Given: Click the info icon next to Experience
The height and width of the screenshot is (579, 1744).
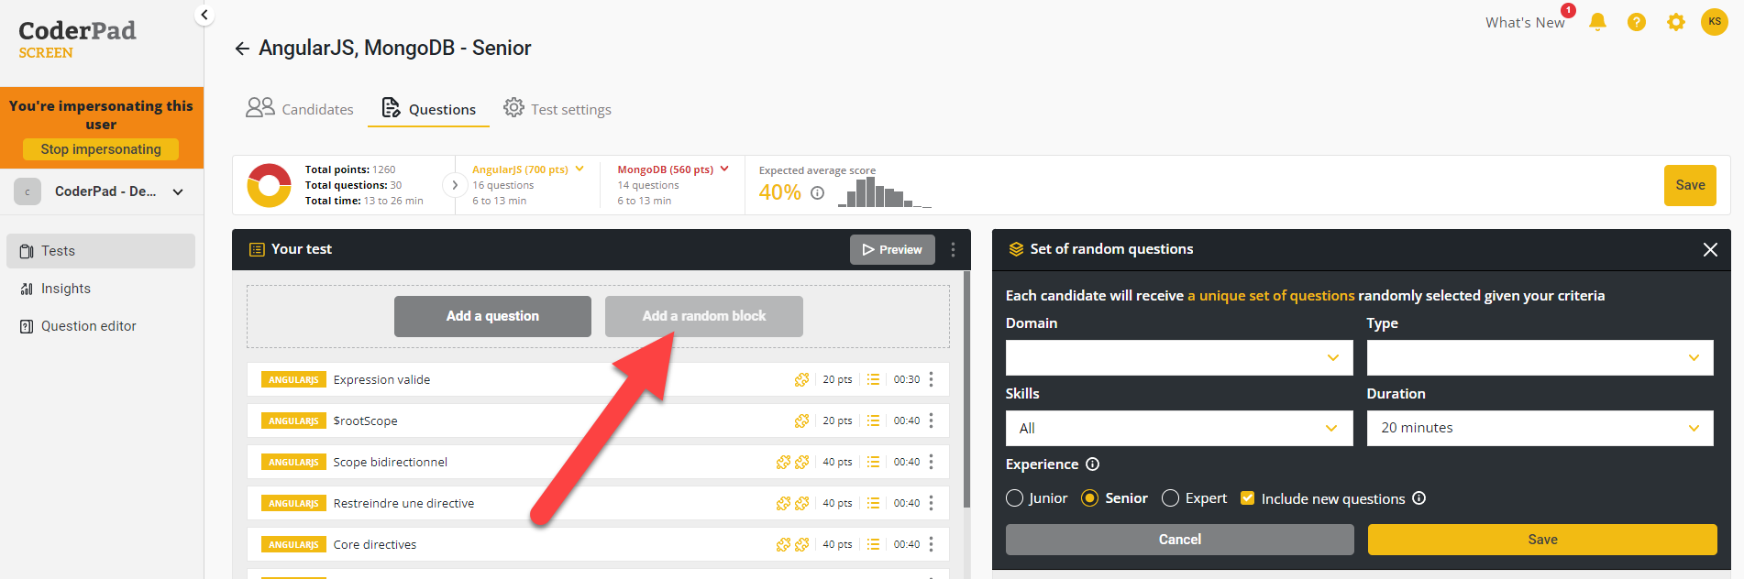Looking at the screenshot, I should [x=1092, y=464].
